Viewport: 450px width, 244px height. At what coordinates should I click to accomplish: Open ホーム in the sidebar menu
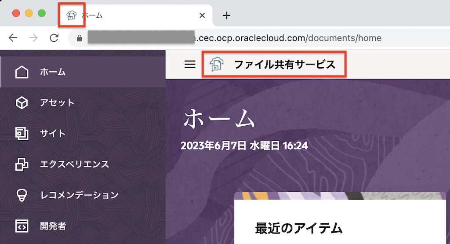pyautogui.click(x=83, y=72)
